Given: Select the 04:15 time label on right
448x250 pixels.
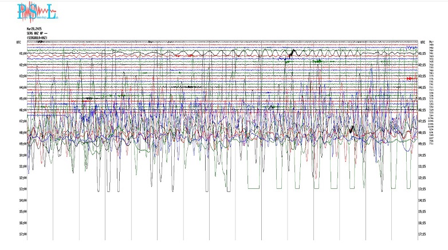Looking at the screenshot, I should click(x=422, y=88).
